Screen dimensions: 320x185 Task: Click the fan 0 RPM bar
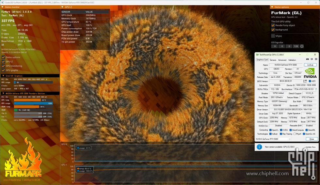[x=33, y=114]
